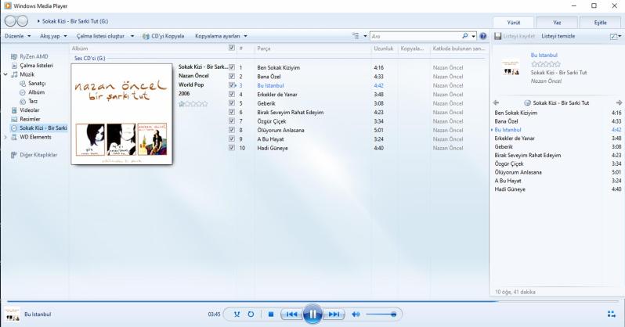
Task: Open the Bu Istanbul link in list pane header
Action: (x=544, y=55)
